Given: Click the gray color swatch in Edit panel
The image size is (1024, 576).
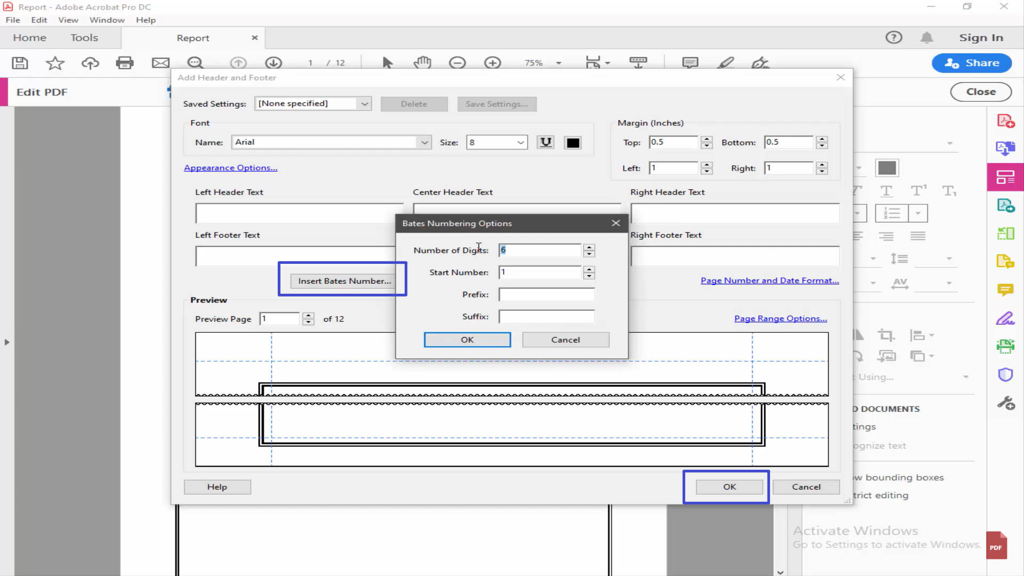Looking at the screenshot, I should tap(887, 168).
